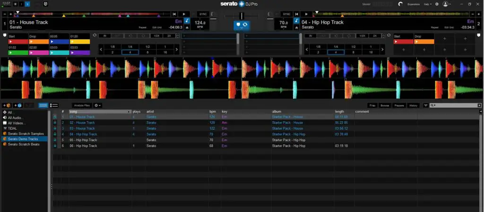The width and height of the screenshot is (484, 212).
Task: Open the setup gear icon in title bar
Action: [437, 4]
